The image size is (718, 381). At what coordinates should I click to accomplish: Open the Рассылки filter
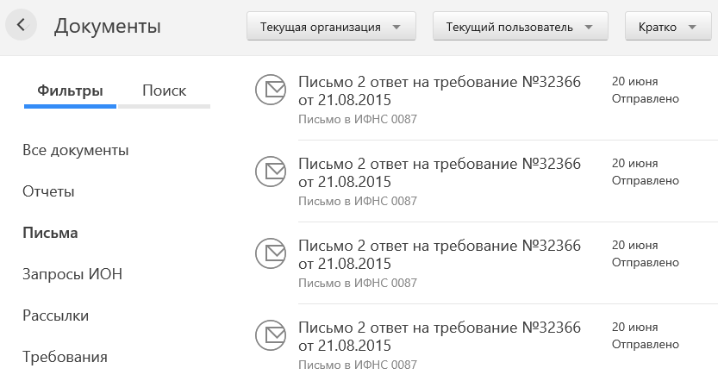tap(55, 315)
